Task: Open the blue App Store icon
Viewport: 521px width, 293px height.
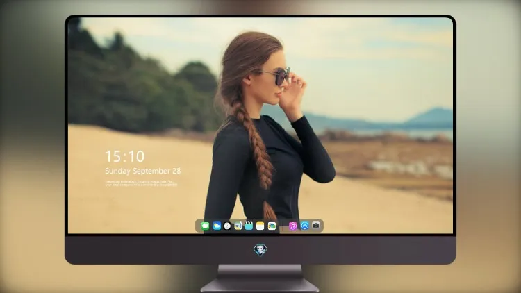Action: pos(305,226)
